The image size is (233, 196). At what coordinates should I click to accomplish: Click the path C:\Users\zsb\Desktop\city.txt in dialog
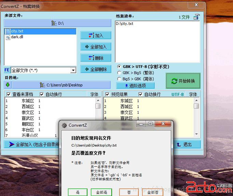click(94, 145)
